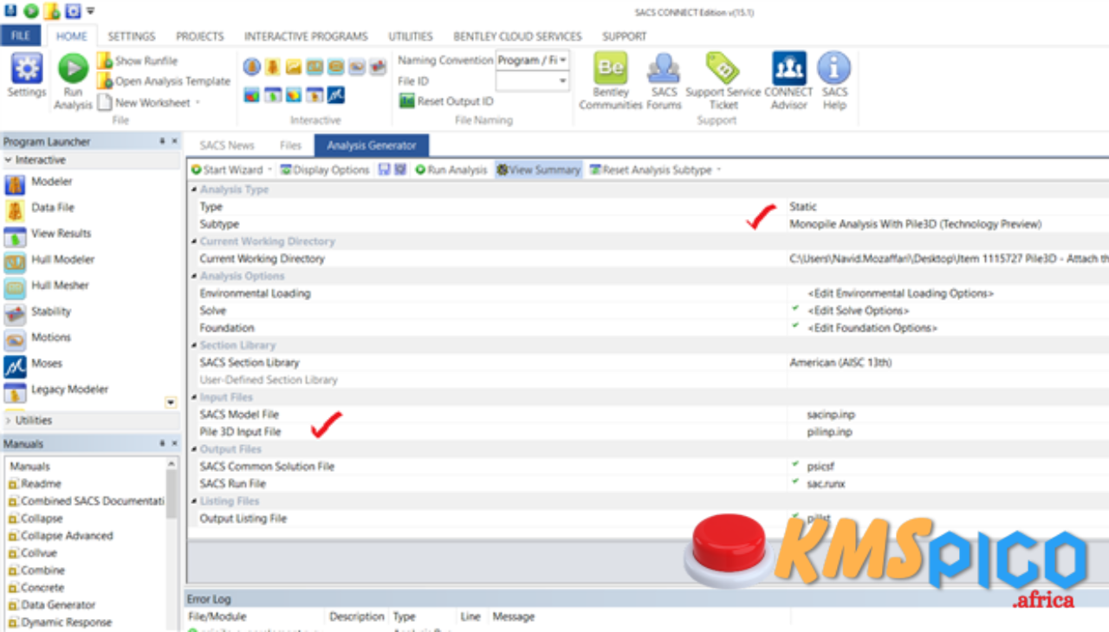Collapse the Listing Files section

pyautogui.click(x=193, y=501)
